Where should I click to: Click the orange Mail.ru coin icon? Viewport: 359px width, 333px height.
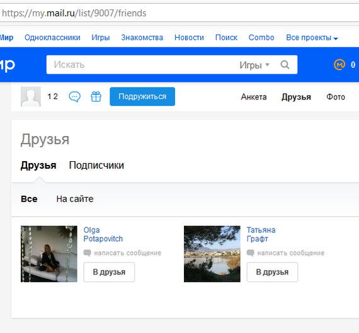339,65
